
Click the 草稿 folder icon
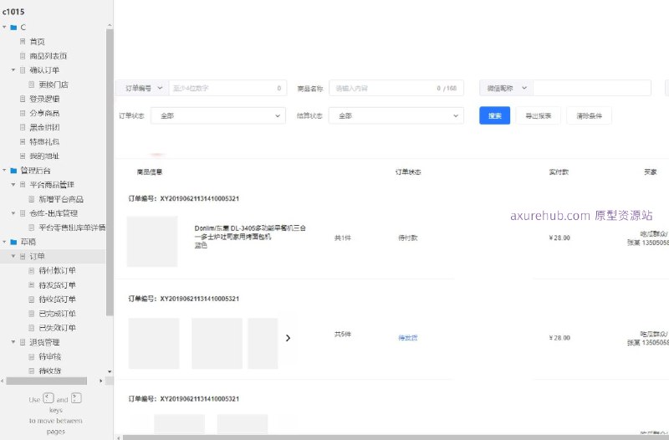(13, 242)
